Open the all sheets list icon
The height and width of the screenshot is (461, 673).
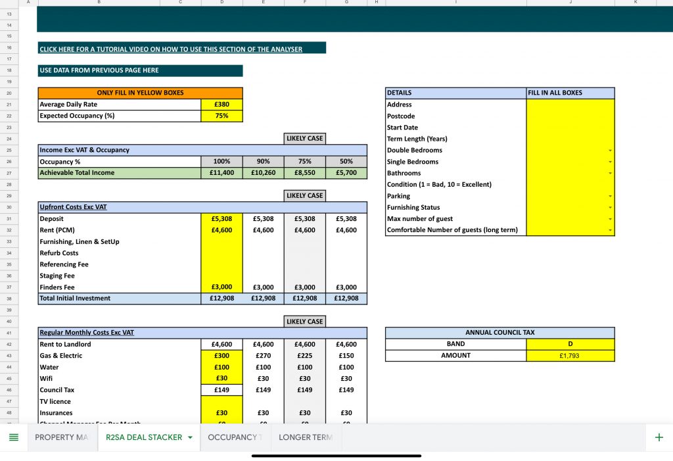coord(14,437)
